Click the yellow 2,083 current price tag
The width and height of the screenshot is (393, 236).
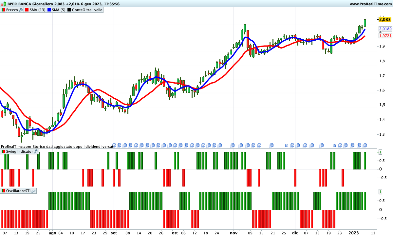[385, 19]
